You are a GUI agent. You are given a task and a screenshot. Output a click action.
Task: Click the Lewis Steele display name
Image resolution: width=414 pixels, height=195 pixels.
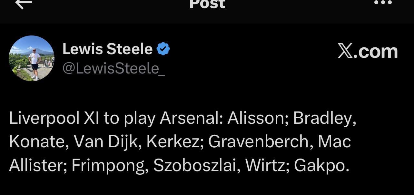click(107, 49)
